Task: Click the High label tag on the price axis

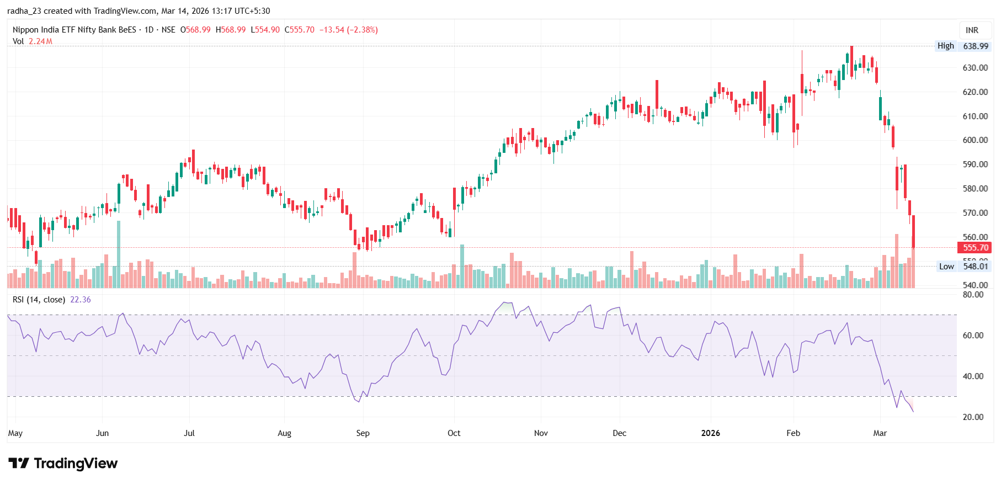Action: pos(946,46)
